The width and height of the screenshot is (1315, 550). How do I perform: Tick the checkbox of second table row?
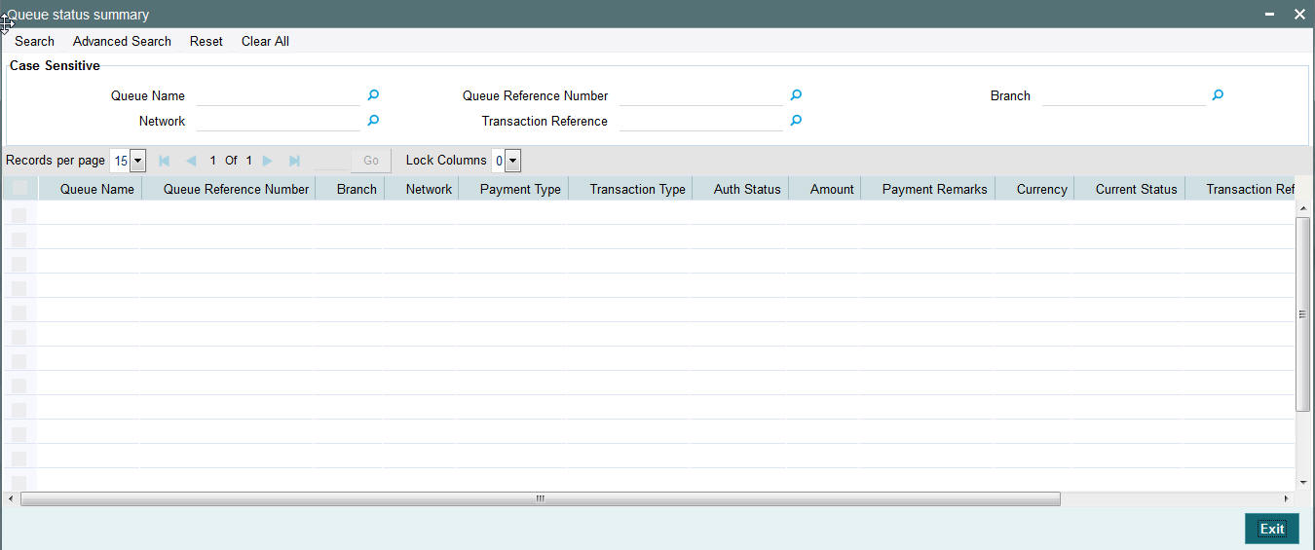coord(19,239)
